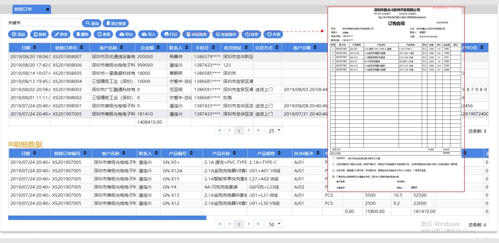Click the 查询 search button

coord(91,23)
